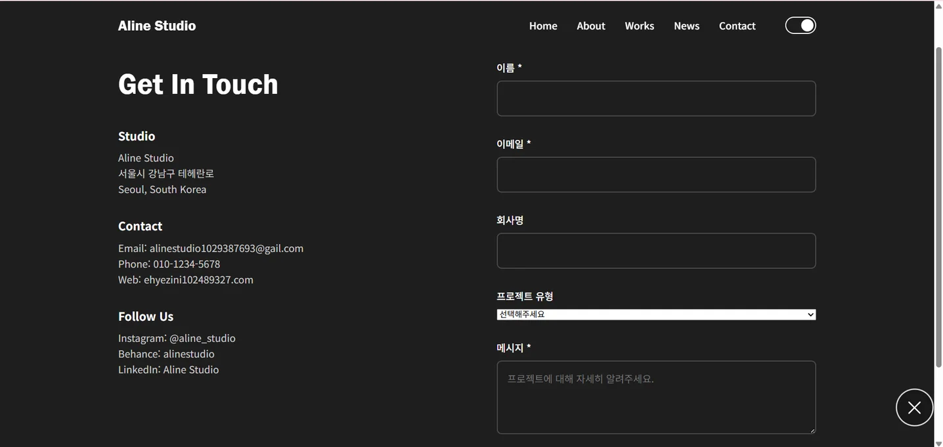Screen dimensions: 943x447
Task: Click inside the 메시지 message textarea
Action: click(656, 397)
